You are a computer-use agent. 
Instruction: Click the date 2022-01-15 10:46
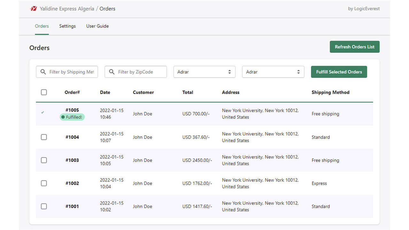(x=112, y=114)
